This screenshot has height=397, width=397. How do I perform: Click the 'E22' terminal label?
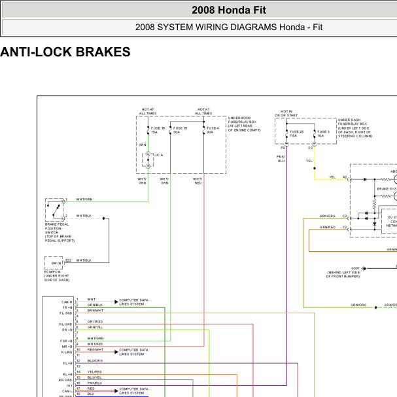pos(69,260)
